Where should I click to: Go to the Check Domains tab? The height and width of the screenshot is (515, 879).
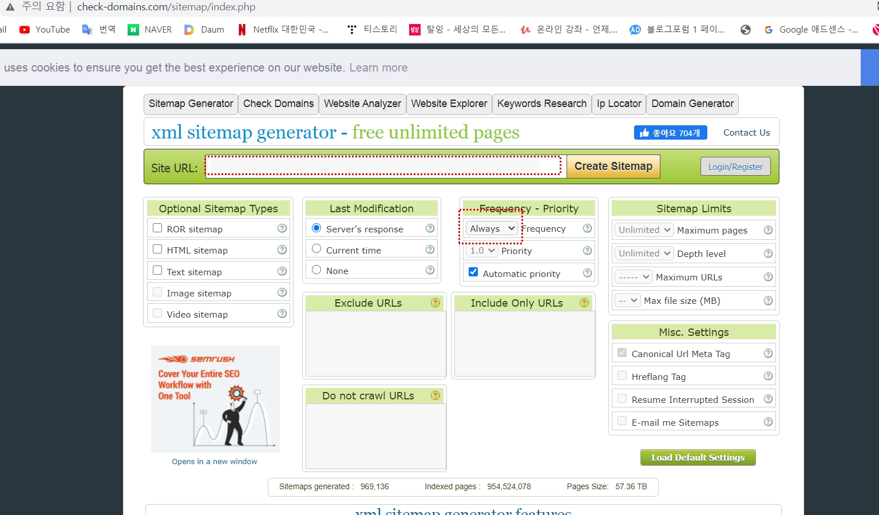pyautogui.click(x=278, y=104)
